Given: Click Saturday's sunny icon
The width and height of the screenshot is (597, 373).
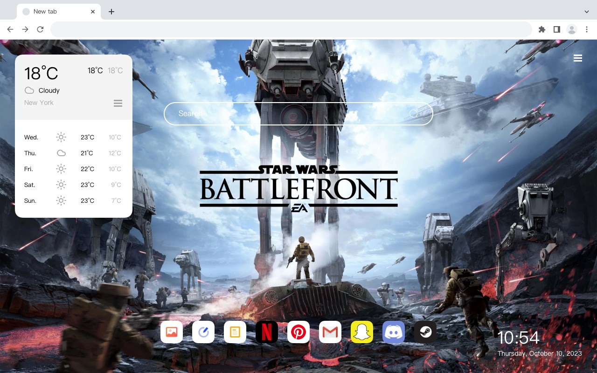Looking at the screenshot, I should coord(61,185).
